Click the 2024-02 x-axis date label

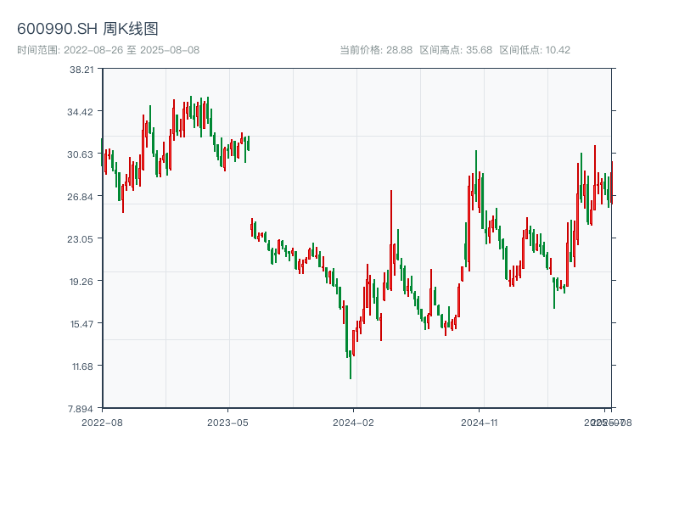[x=353, y=422]
